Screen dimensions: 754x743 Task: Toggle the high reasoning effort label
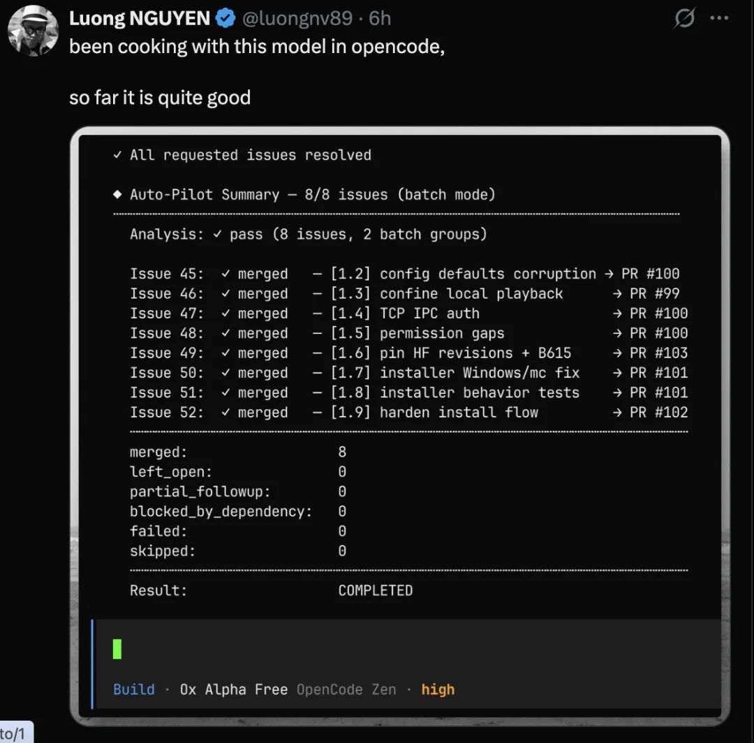point(438,690)
